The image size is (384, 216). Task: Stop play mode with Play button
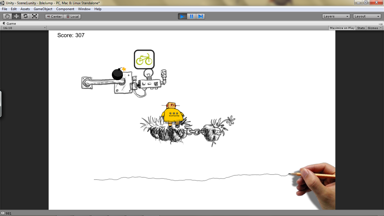(182, 16)
